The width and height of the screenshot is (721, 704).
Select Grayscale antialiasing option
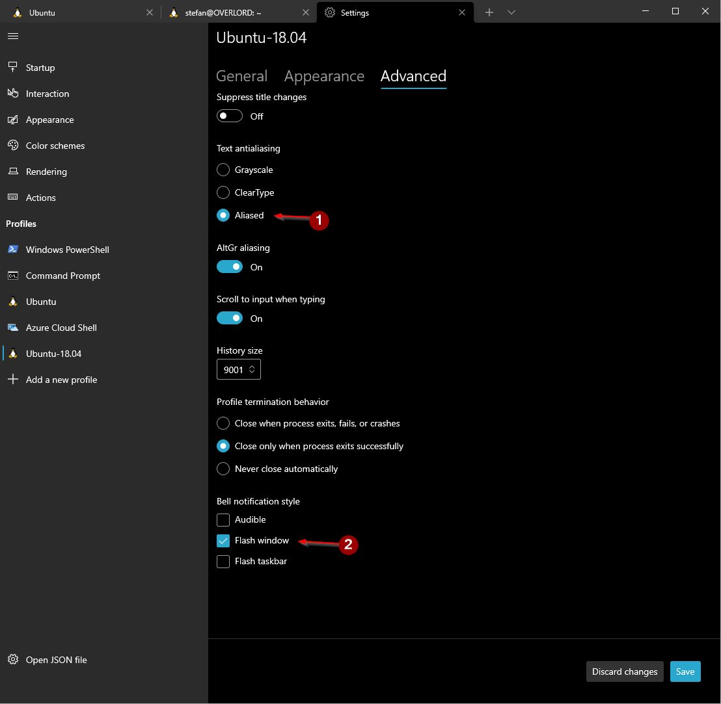(x=223, y=170)
